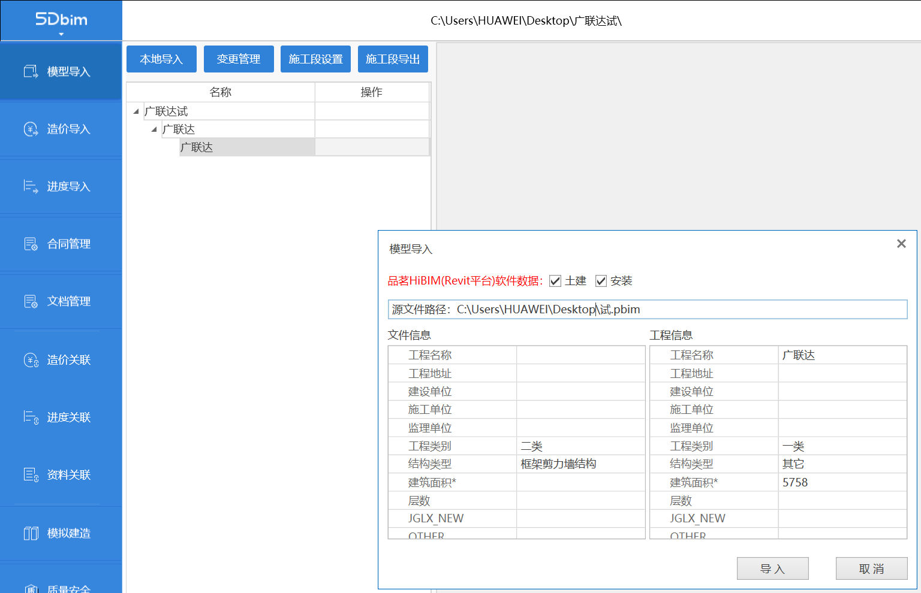Click the 合同管理 sidebar icon

31,244
